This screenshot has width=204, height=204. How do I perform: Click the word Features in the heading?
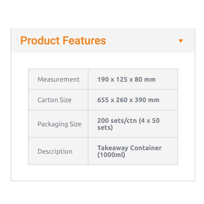point(84,41)
